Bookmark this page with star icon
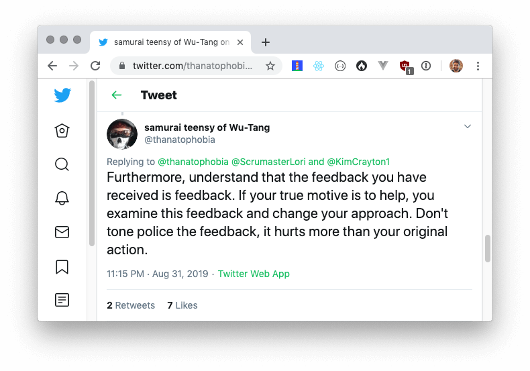 (270, 66)
